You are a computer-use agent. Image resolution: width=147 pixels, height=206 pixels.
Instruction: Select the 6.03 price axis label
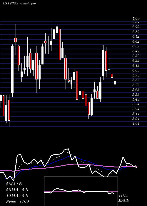(136, 70)
